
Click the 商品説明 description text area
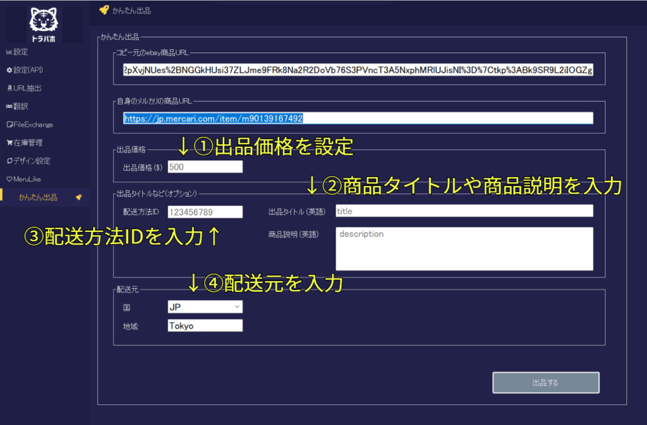coord(464,248)
